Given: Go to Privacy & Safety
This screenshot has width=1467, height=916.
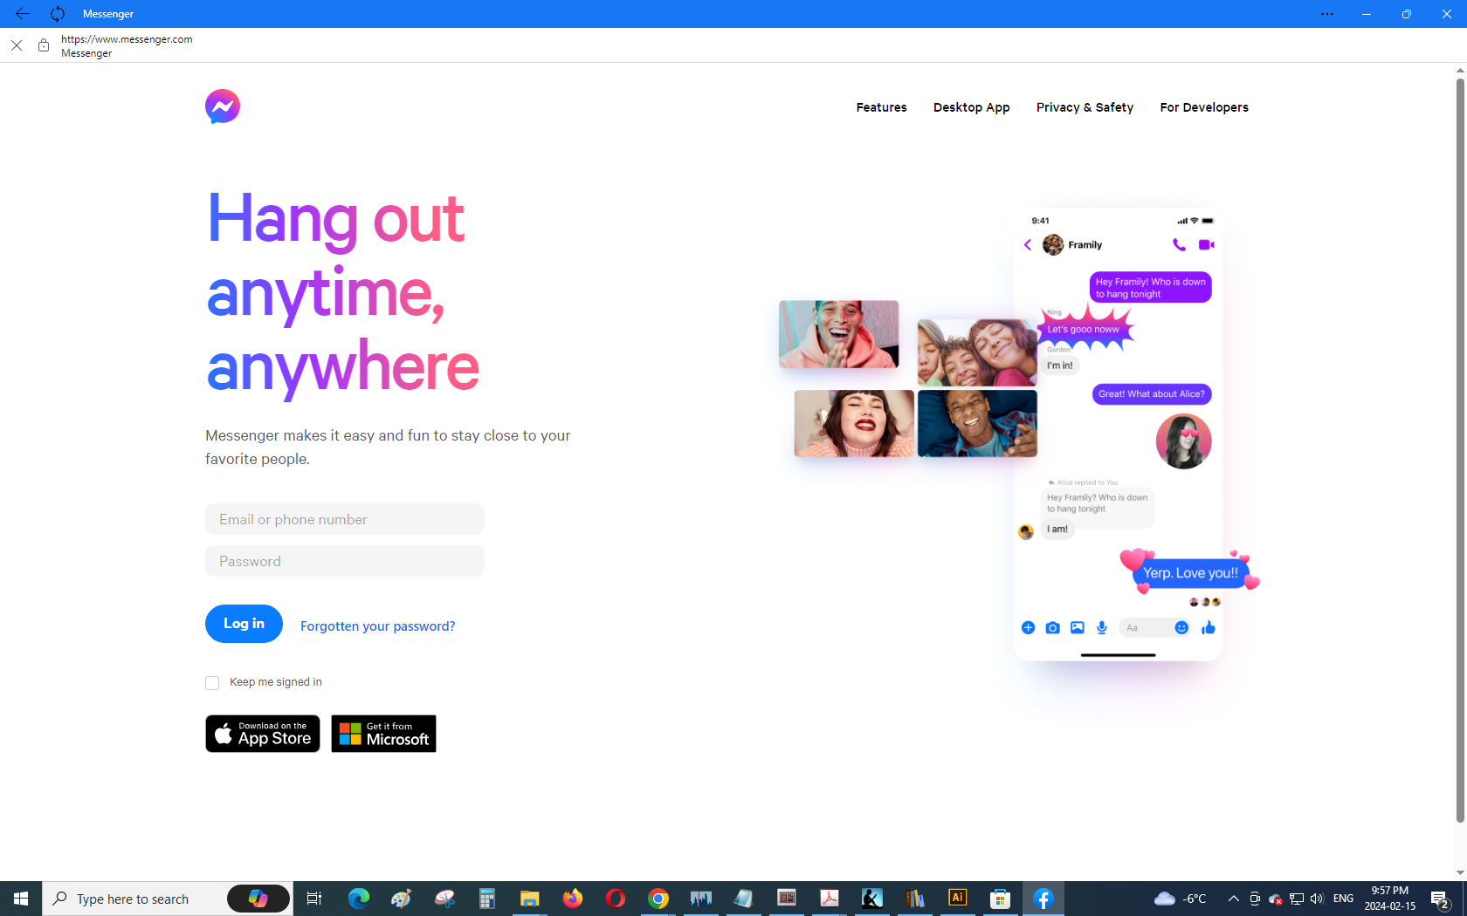Looking at the screenshot, I should 1085,107.
